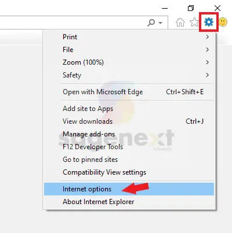The image size is (232, 233).
Task: Open View downloads
Action: click(x=129, y=121)
